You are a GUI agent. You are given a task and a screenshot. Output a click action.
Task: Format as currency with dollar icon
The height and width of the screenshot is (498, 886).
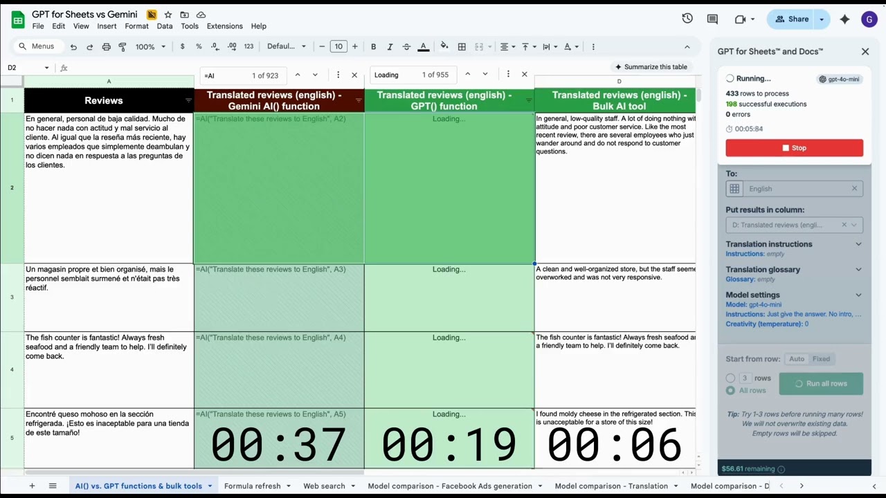point(182,47)
